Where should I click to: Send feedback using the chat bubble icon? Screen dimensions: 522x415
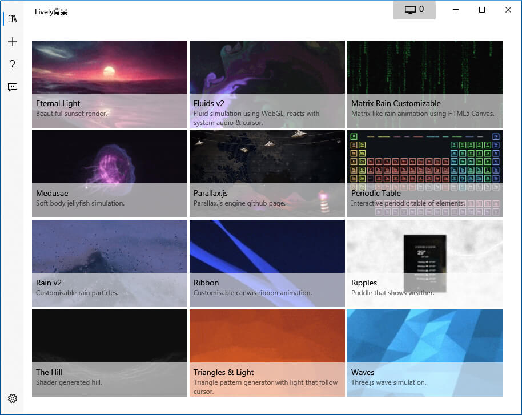[x=13, y=87]
